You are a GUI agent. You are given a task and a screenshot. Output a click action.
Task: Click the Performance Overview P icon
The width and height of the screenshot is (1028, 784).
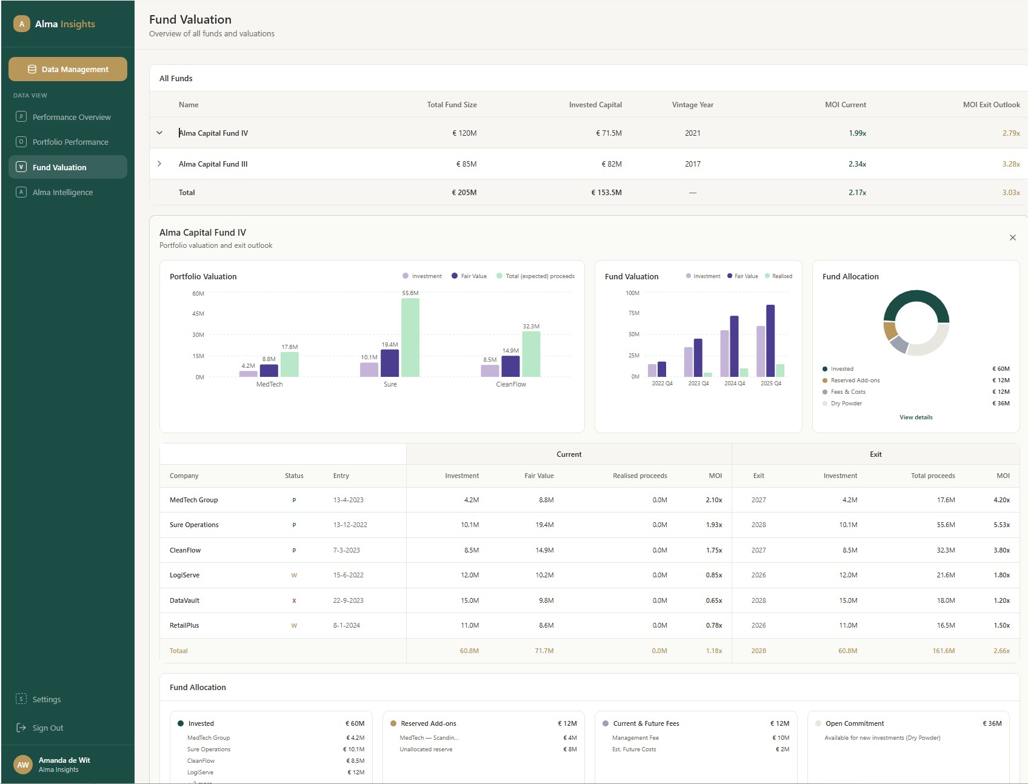21,116
